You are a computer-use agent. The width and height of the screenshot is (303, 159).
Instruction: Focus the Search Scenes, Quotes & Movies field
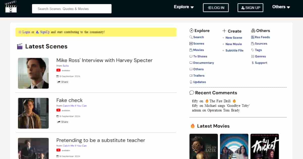tap(72, 9)
